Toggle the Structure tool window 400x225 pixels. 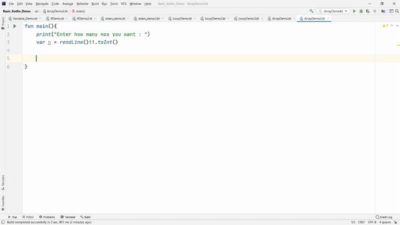(2, 182)
